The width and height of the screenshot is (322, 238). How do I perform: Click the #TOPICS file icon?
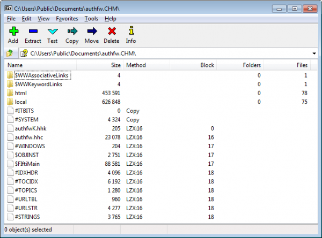tap(10, 190)
